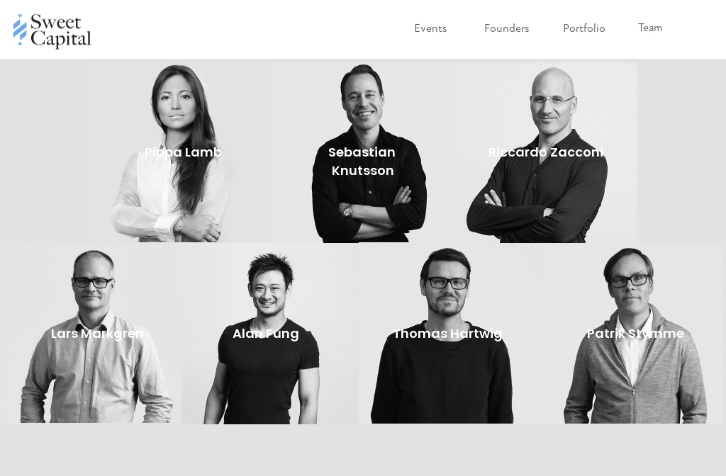Open the Portfolio section
This screenshot has width=726, height=476.
(584, 28)
